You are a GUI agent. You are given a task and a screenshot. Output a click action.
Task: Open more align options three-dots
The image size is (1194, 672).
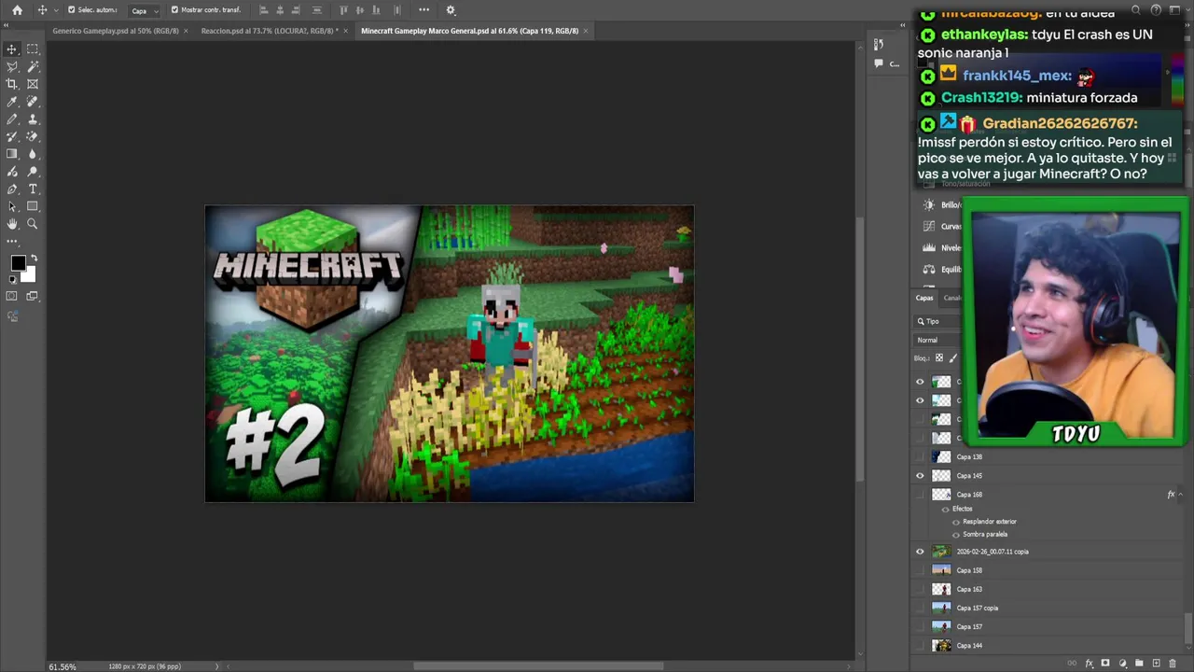(423, 10)
